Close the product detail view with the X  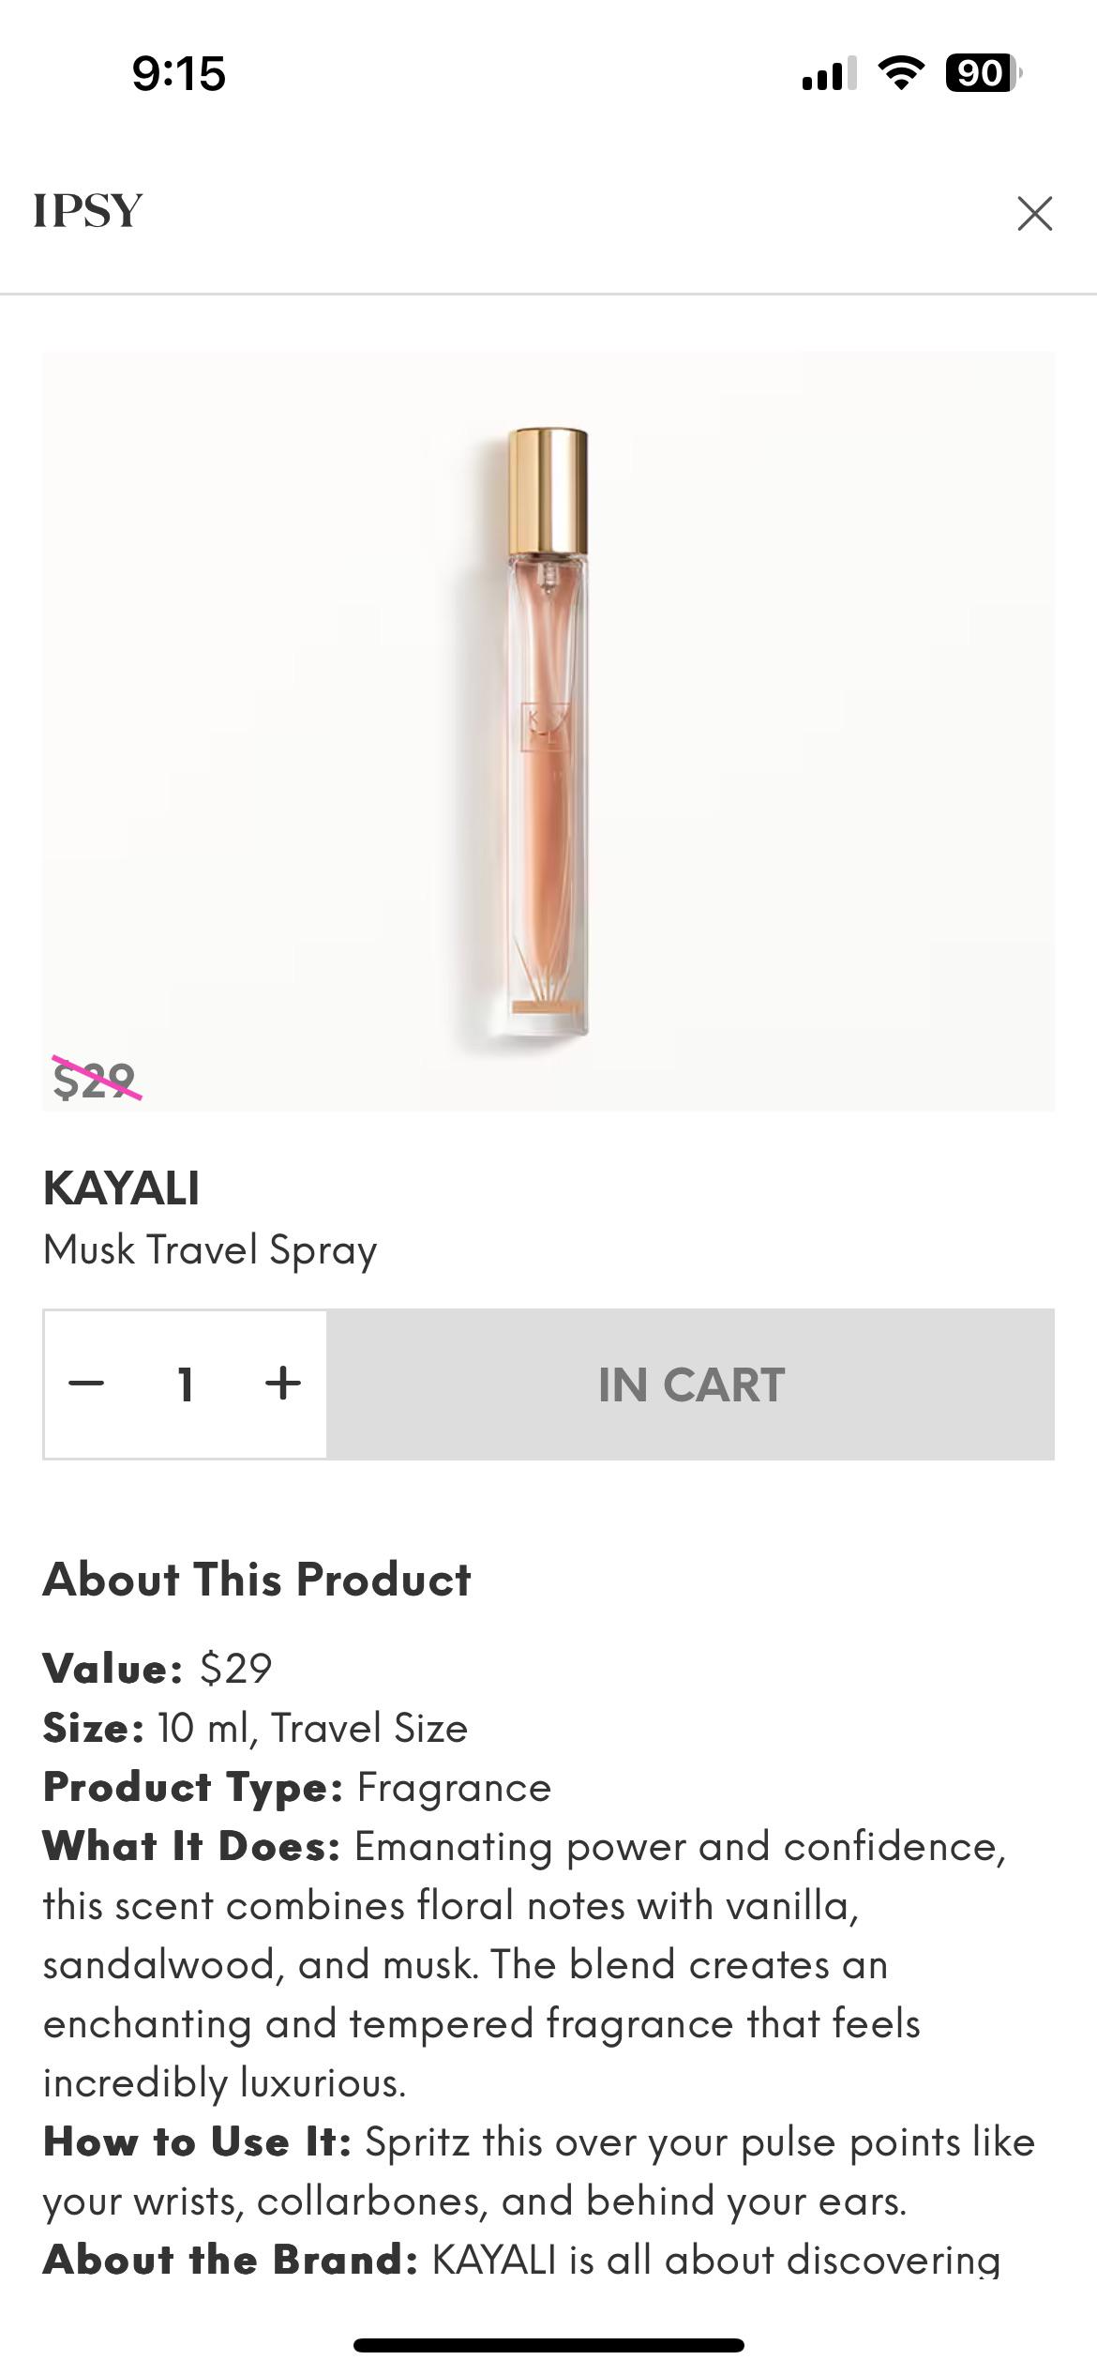click(x=1035, y=214)
